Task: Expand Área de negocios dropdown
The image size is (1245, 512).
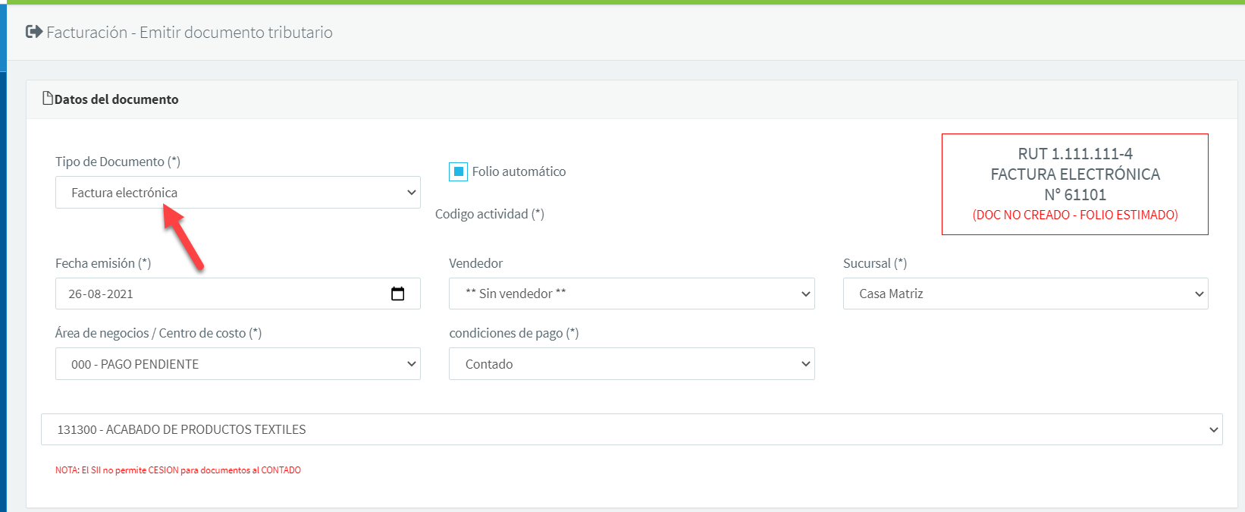Action: click(x=237, y=364)
